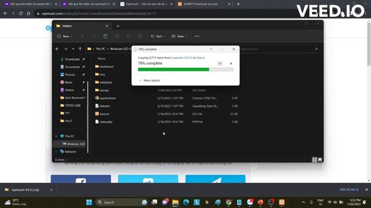The width and height of the screenshot is (371, 208).
Task: Click the Copy icon in Explorer toolbar
Action: click(94, 36)
